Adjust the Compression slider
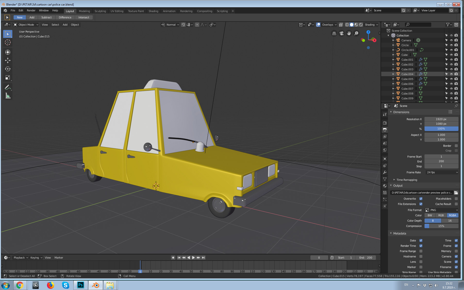 [x=441, y=226]
